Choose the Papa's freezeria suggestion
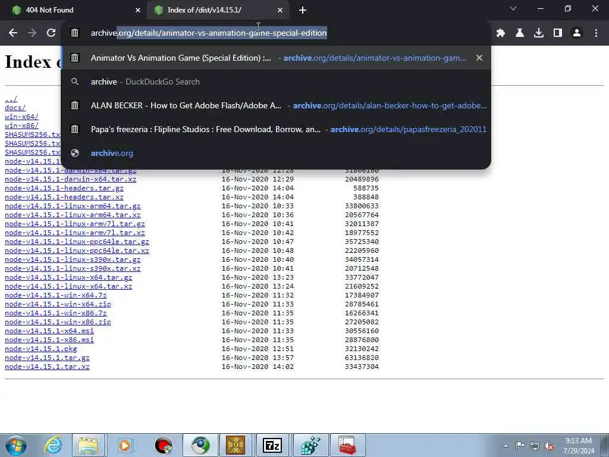 (276, 129)
